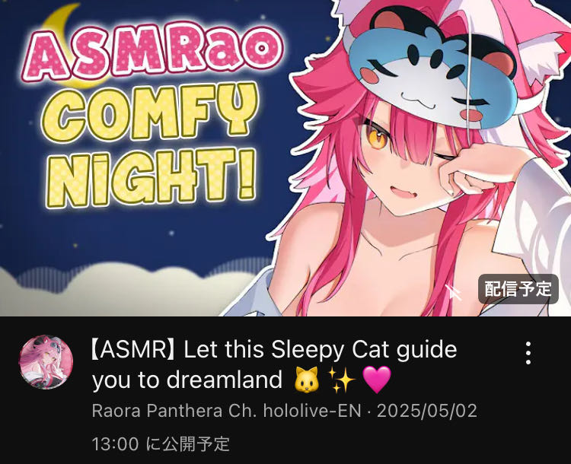
Task: Click the sparkles emoji in the title
Action: 341,380
